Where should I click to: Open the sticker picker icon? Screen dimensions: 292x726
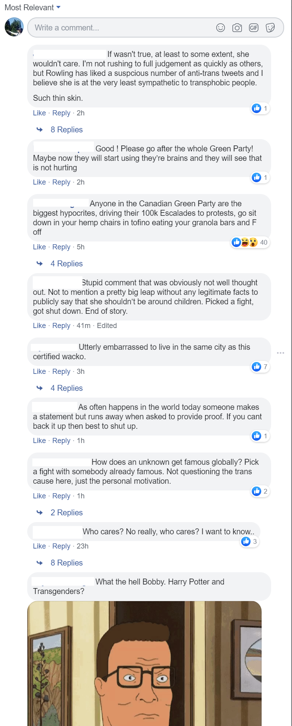[270, 28]
